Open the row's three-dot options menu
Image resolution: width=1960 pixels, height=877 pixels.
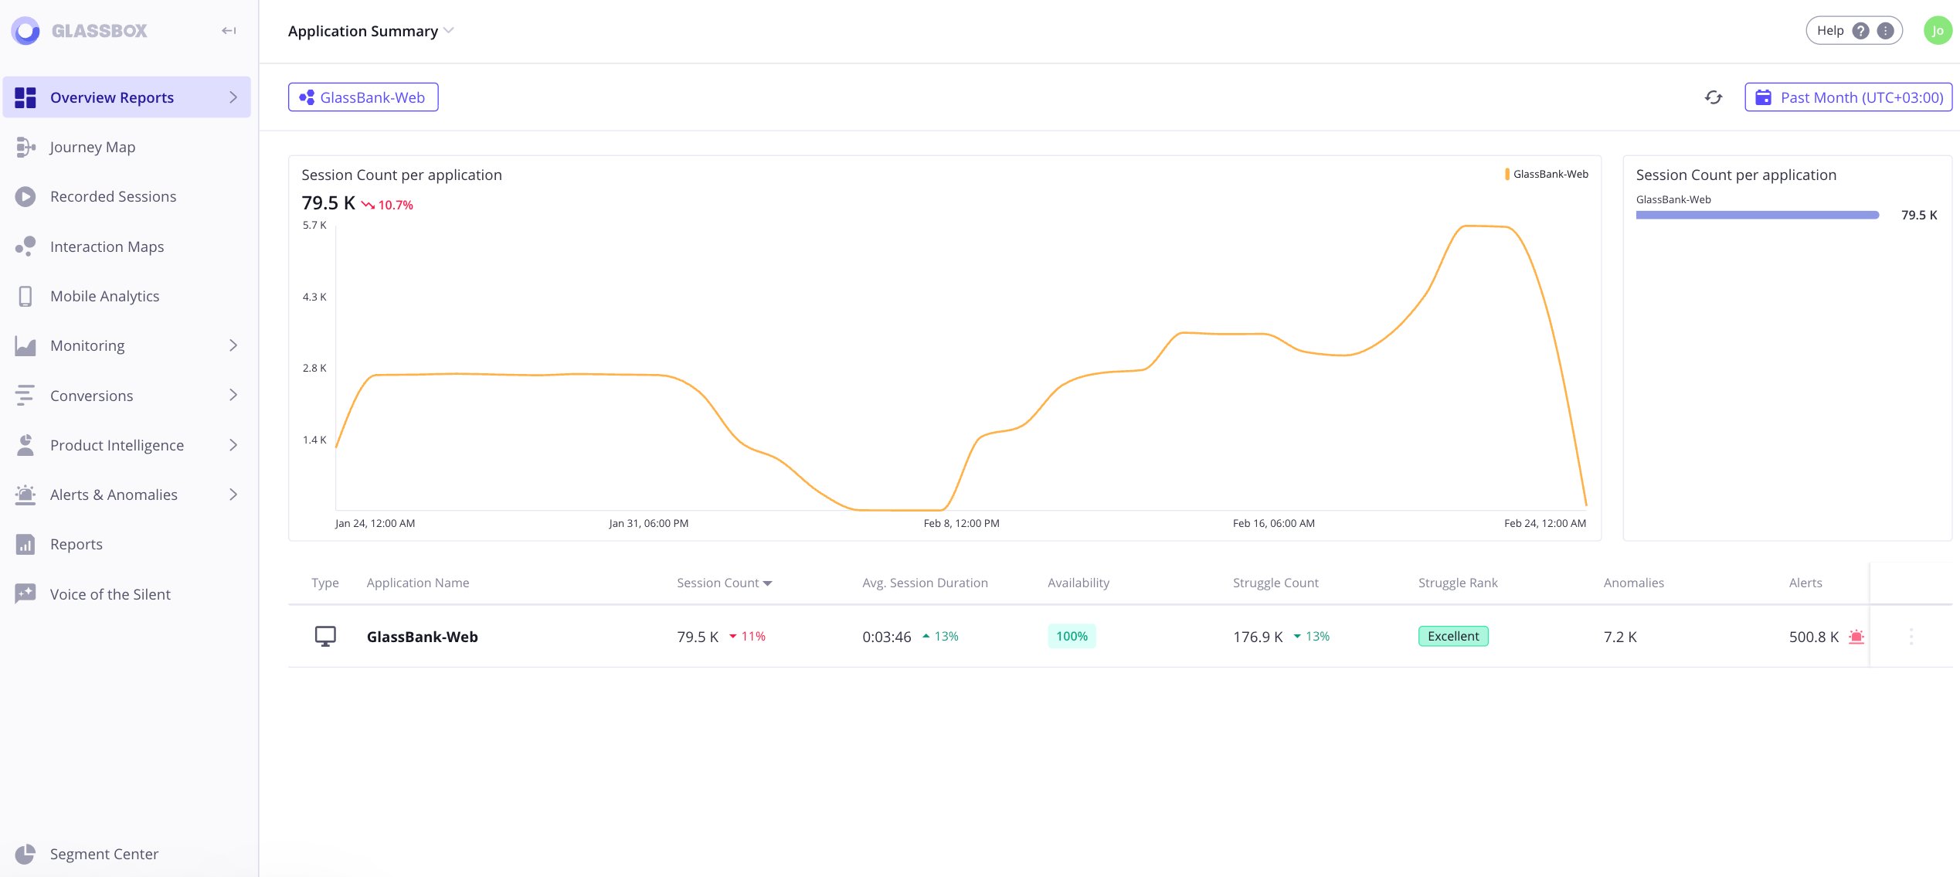[1911, 637]
